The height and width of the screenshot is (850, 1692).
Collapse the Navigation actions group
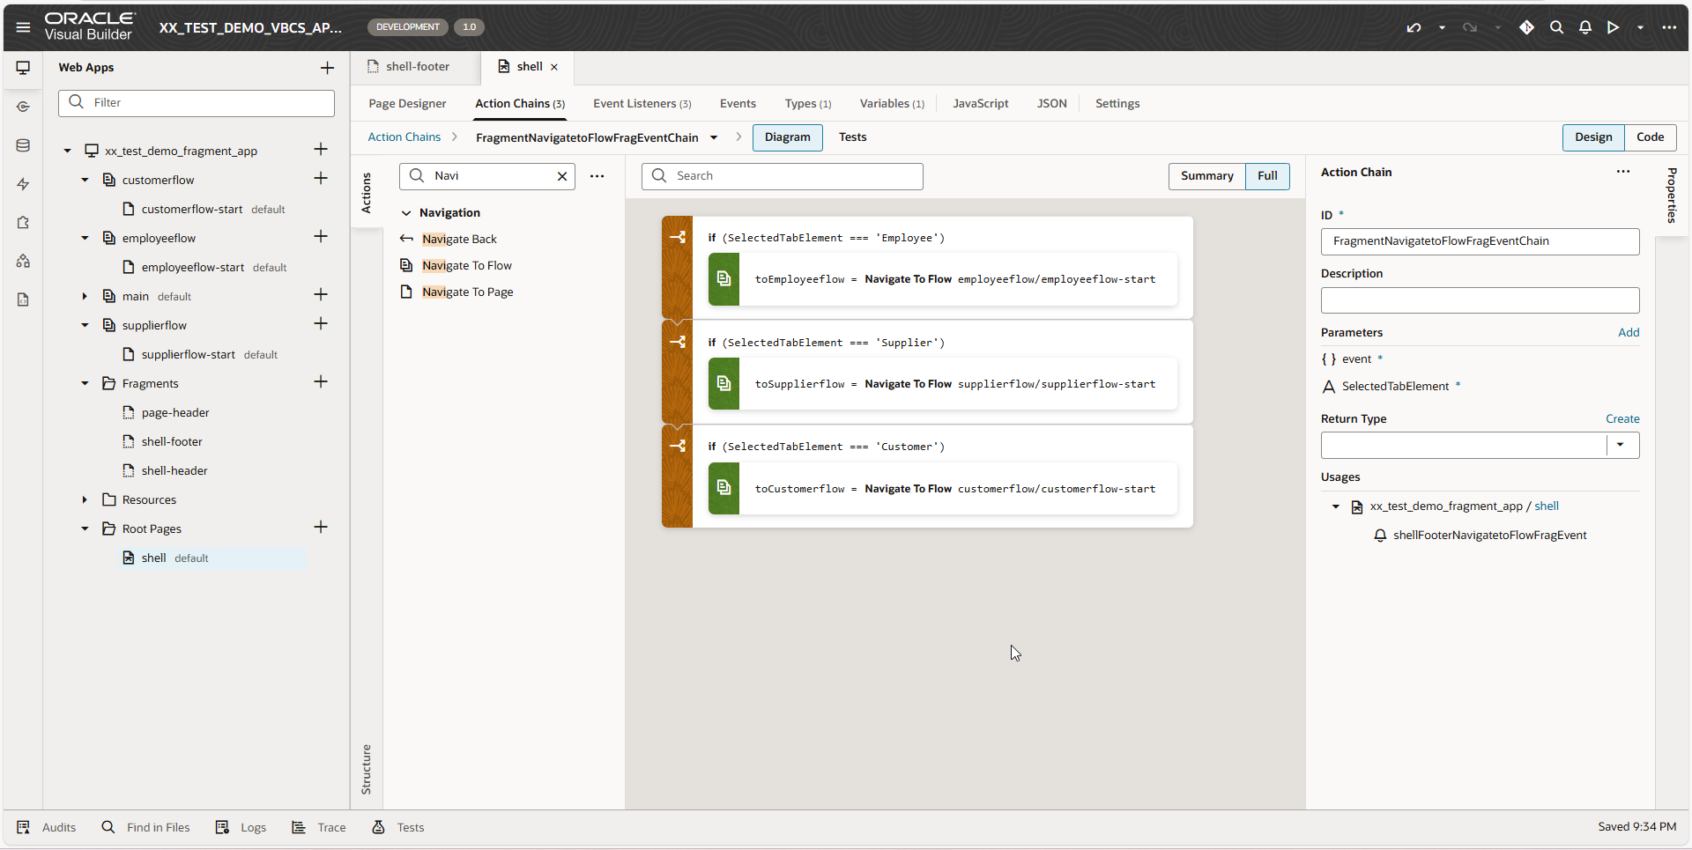tap(406, 213)
